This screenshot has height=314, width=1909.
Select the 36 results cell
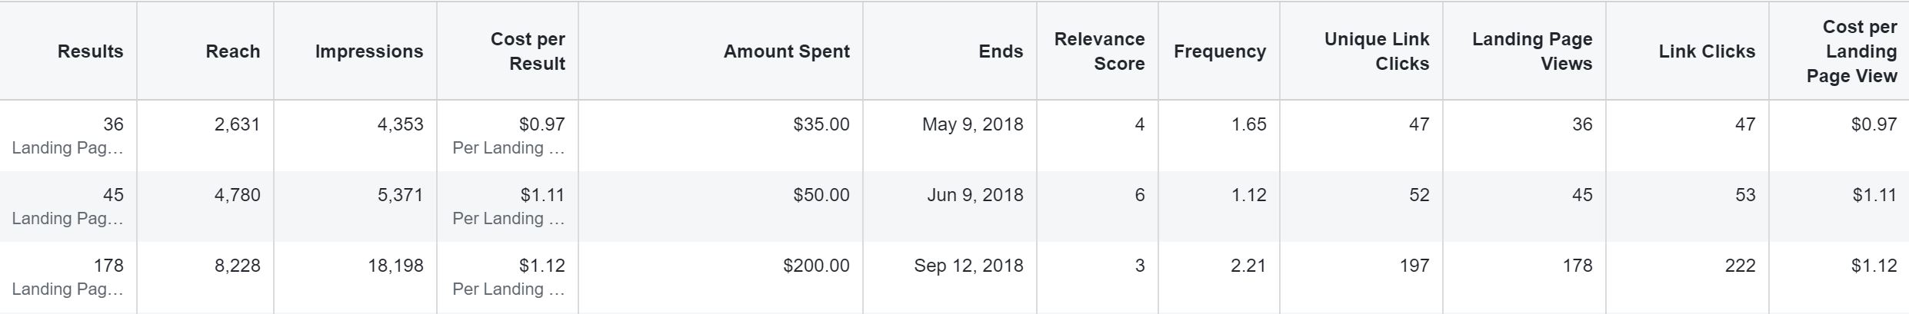[x=113, y=124]
